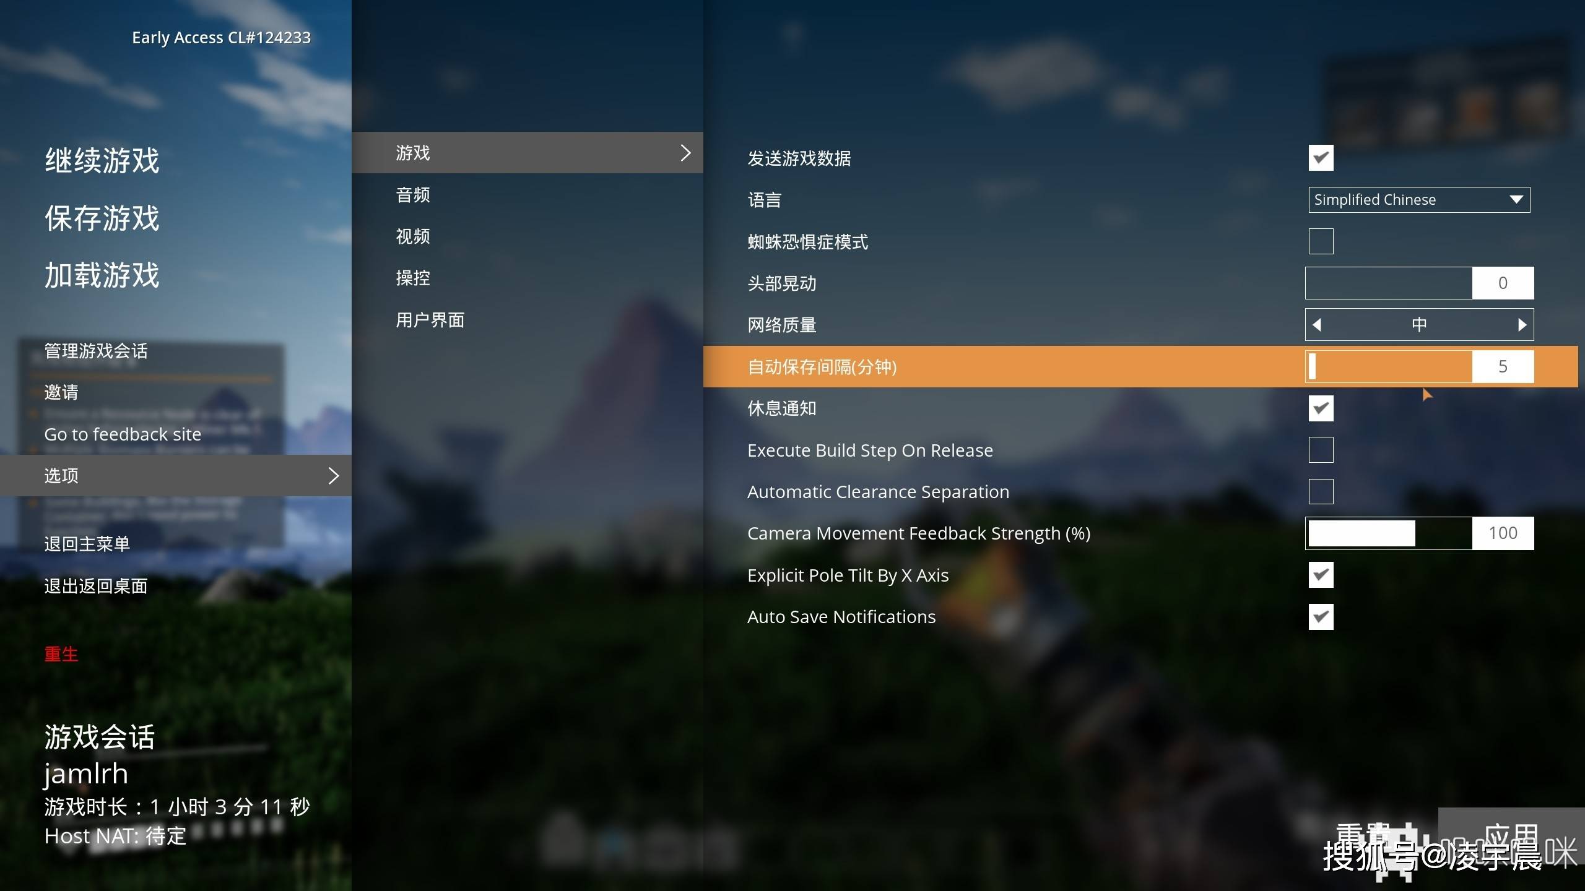Toggle the 蜘蛛恐惧症模式 checkbox
1585x891 pixels.
click(x=1321, y=241)
